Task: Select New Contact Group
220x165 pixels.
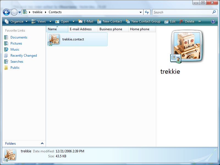Action: click(x=144, y=21)
